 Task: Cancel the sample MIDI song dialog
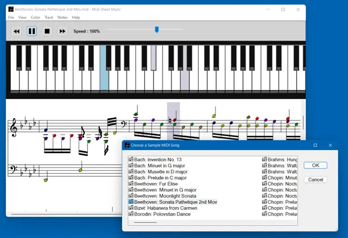[x=315, y=180]
